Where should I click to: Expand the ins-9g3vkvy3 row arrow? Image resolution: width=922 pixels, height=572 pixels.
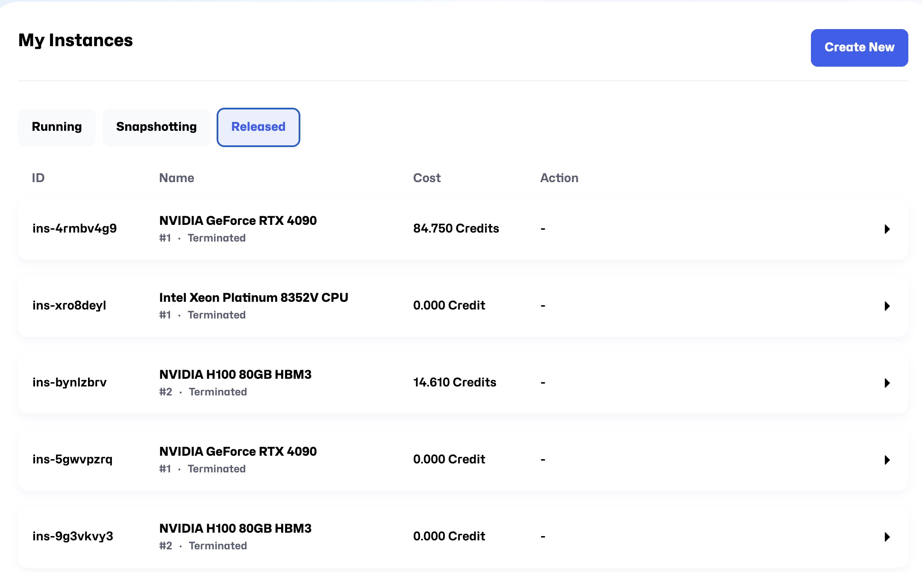[x=887, y=537]
